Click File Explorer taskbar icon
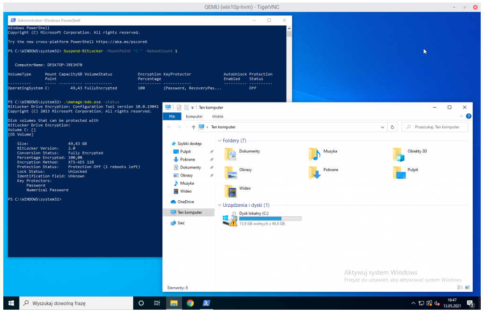484x313 pixels. tap(174, 303)
